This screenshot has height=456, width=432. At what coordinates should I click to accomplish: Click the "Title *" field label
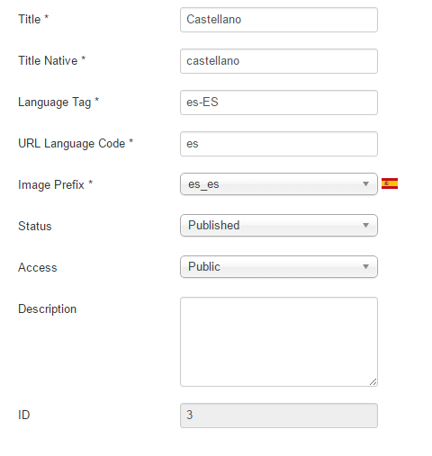pyautogui.click(x=33, y=19)
